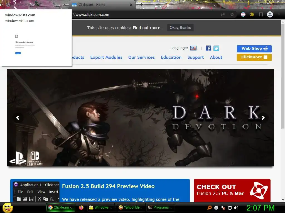Click the Dark Devotion banner image

pos(141,118)
